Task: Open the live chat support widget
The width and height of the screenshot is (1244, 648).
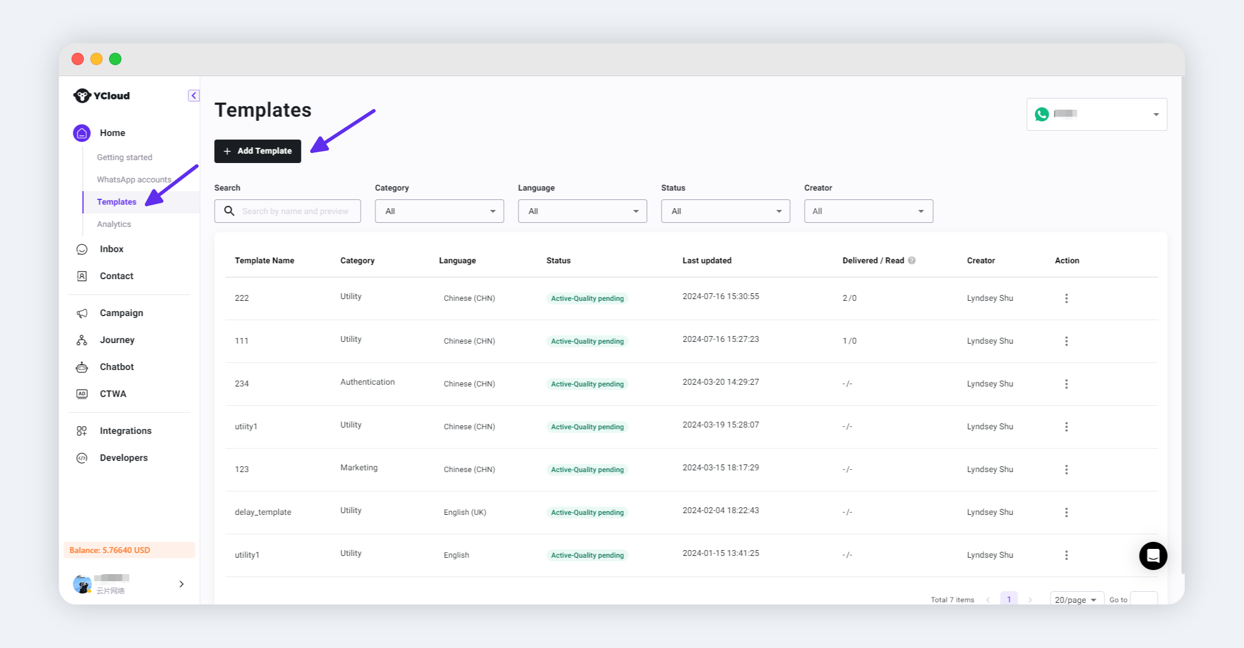Action: pyautogui.click(x=1153, y=555)
